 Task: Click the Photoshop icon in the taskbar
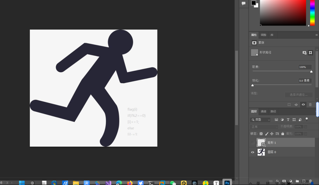point(227,183)
